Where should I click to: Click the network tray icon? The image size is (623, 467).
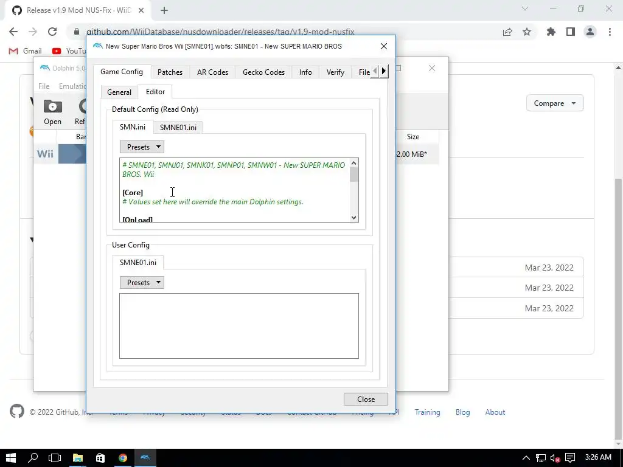[x=540, y=458]
